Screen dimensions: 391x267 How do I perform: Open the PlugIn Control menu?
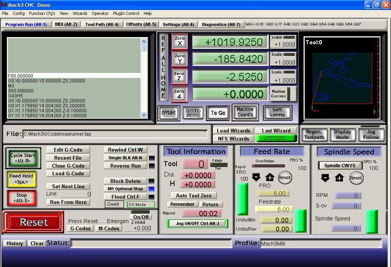coord(126,13)
